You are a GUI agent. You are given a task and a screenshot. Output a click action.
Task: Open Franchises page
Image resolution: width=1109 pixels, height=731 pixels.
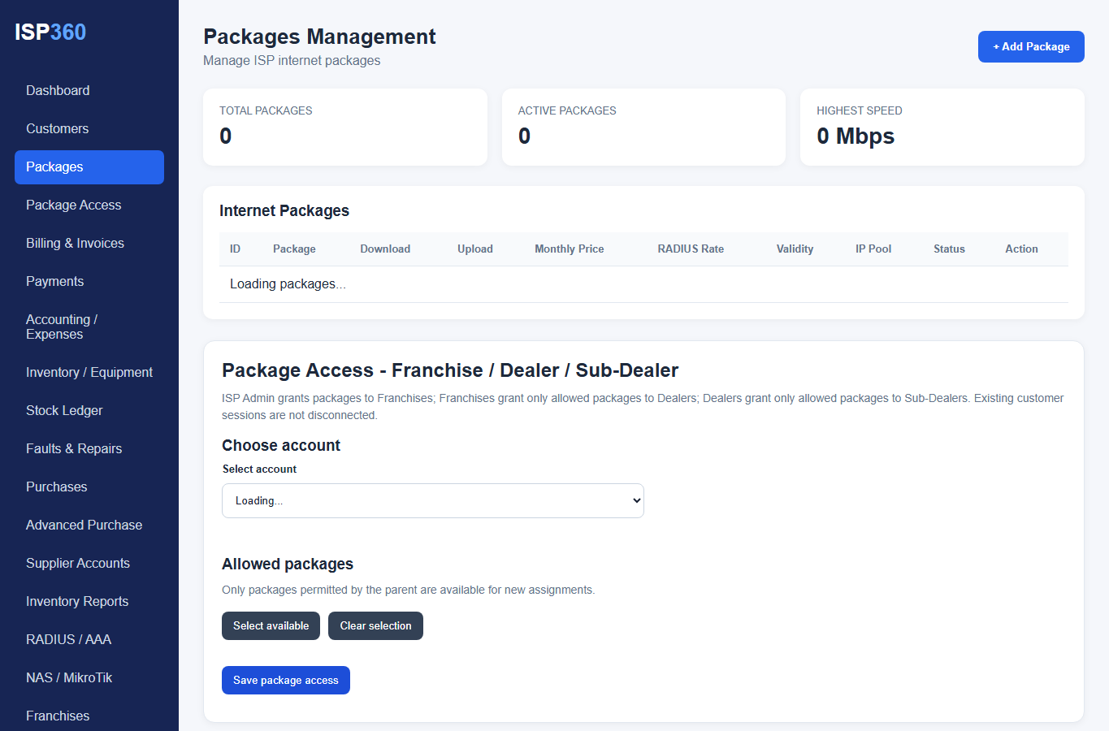[89, 716]
